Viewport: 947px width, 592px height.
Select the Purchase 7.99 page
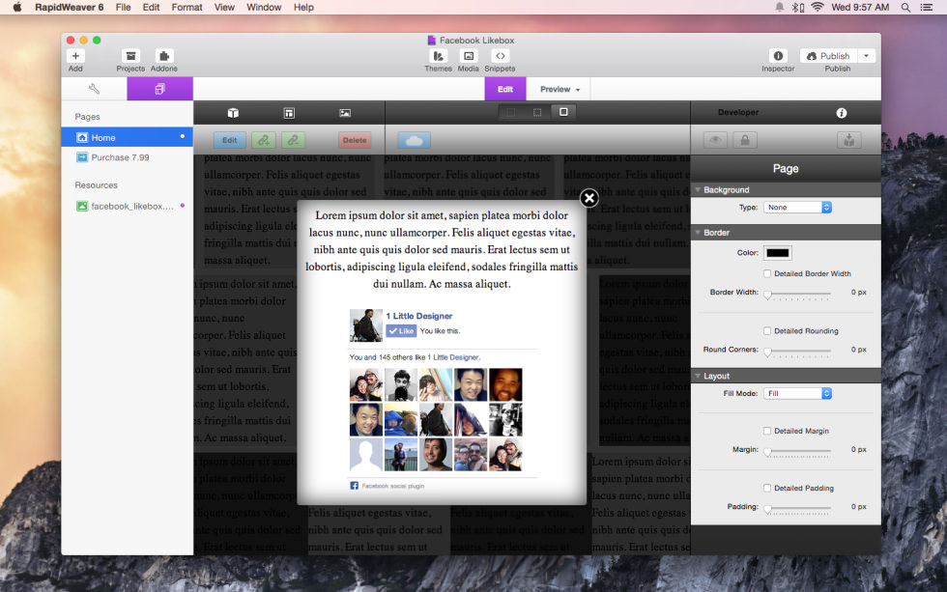pyautogui.click(x=127, y=157)
